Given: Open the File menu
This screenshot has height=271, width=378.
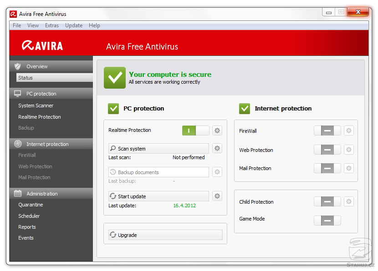Looking at the screenshot, I should coord(17,25).
